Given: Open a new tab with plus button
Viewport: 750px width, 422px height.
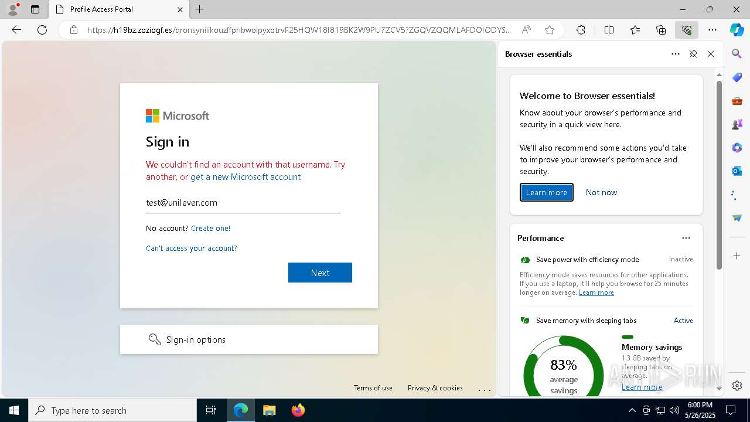Looking at the screenshot, I should pos(200,9).
